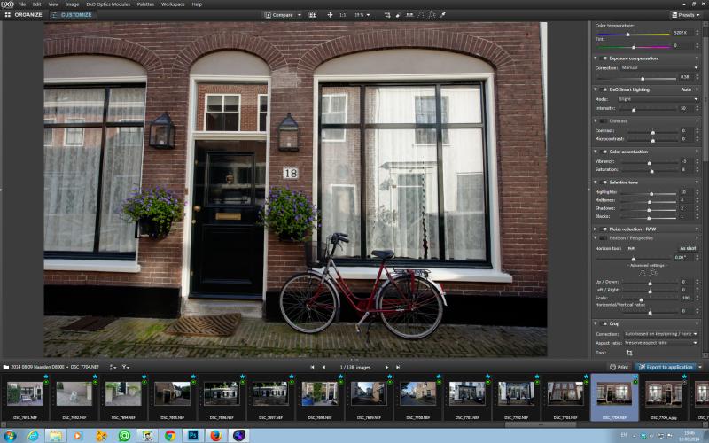The width and height of the screenshot is (709, 443).
Task: Click the Windows Start button
Action: (x=10, y=436)
